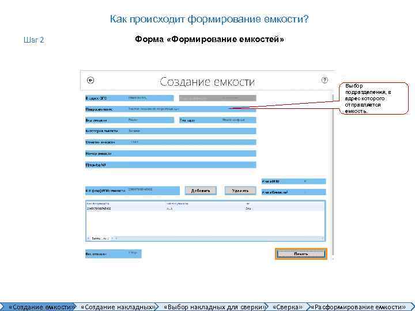This screenshot has width=415, height=311.
Task: Click the form's vertical scrollbar
Action: 333,176
